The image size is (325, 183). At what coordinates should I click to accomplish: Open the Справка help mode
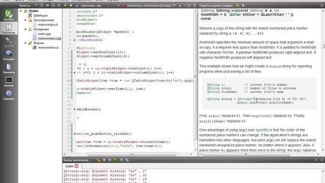pos(9,95)
